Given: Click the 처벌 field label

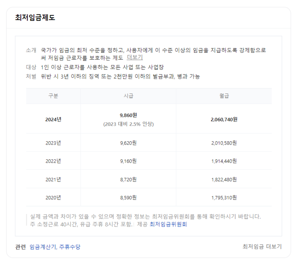Looking at the screenshot, I should tap(31, 76).
